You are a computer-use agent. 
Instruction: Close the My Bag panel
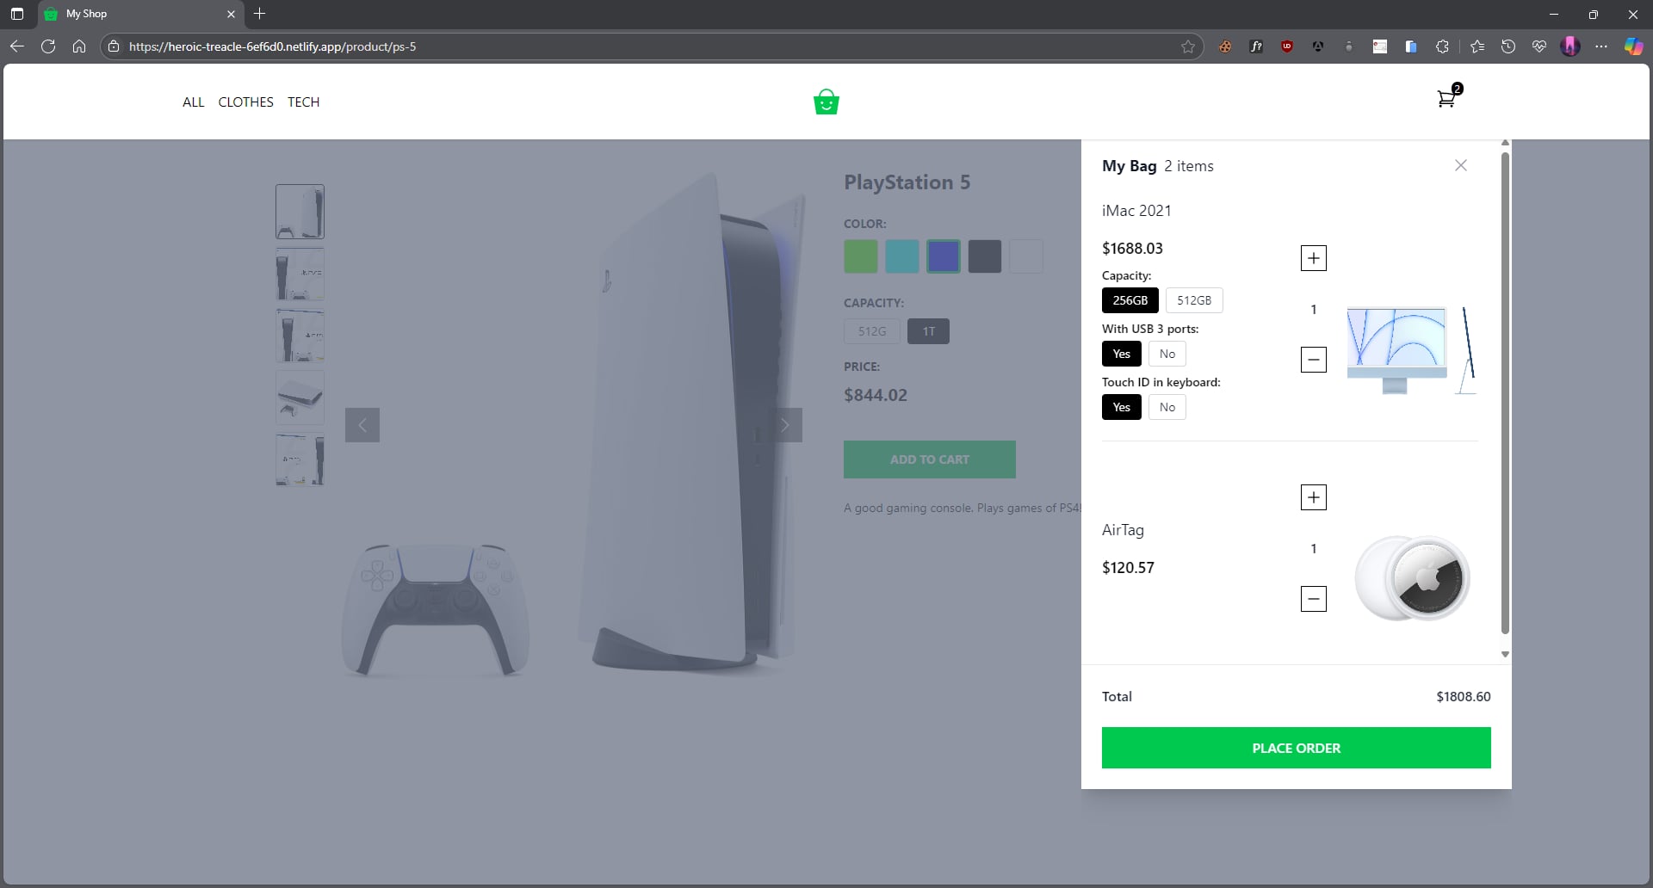(1460, 165)
